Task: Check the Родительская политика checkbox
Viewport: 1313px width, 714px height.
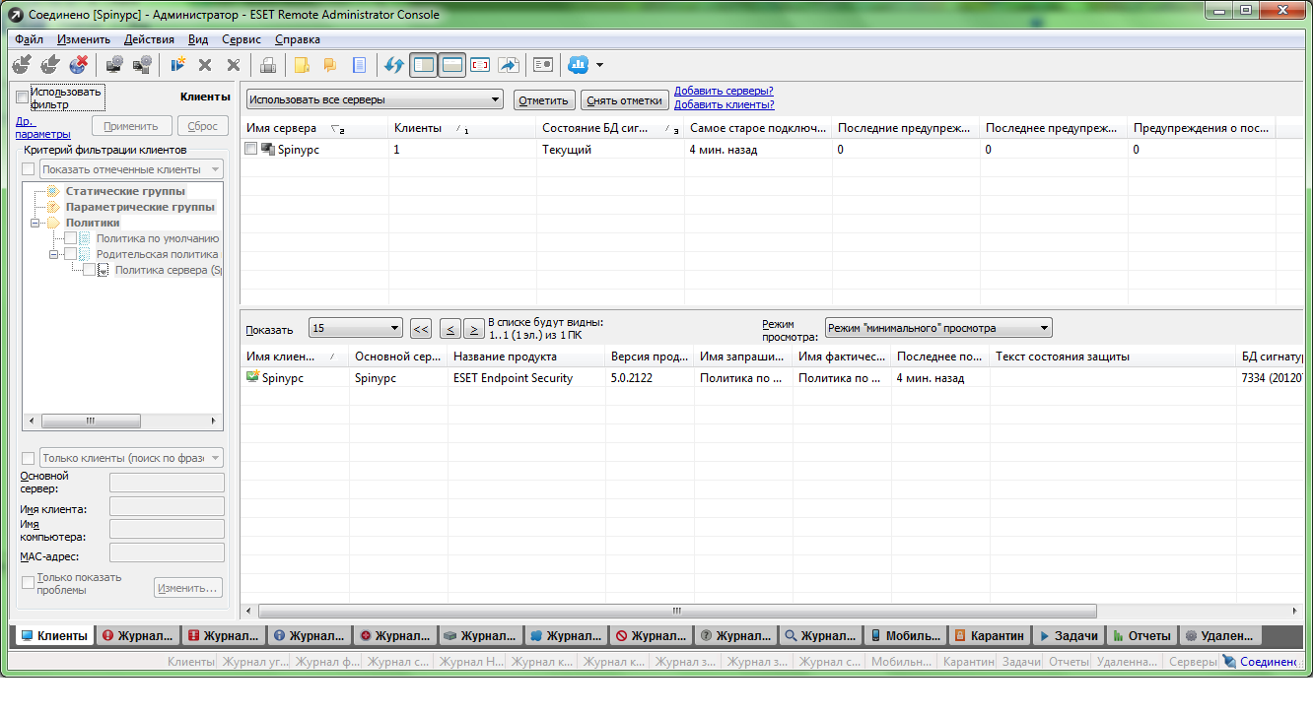Action: tap(70, 254)
